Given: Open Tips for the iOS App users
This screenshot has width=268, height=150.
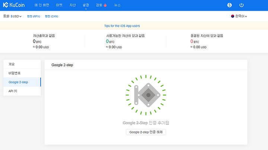Looking at the screenshot, I should click(x=122, y=26).
